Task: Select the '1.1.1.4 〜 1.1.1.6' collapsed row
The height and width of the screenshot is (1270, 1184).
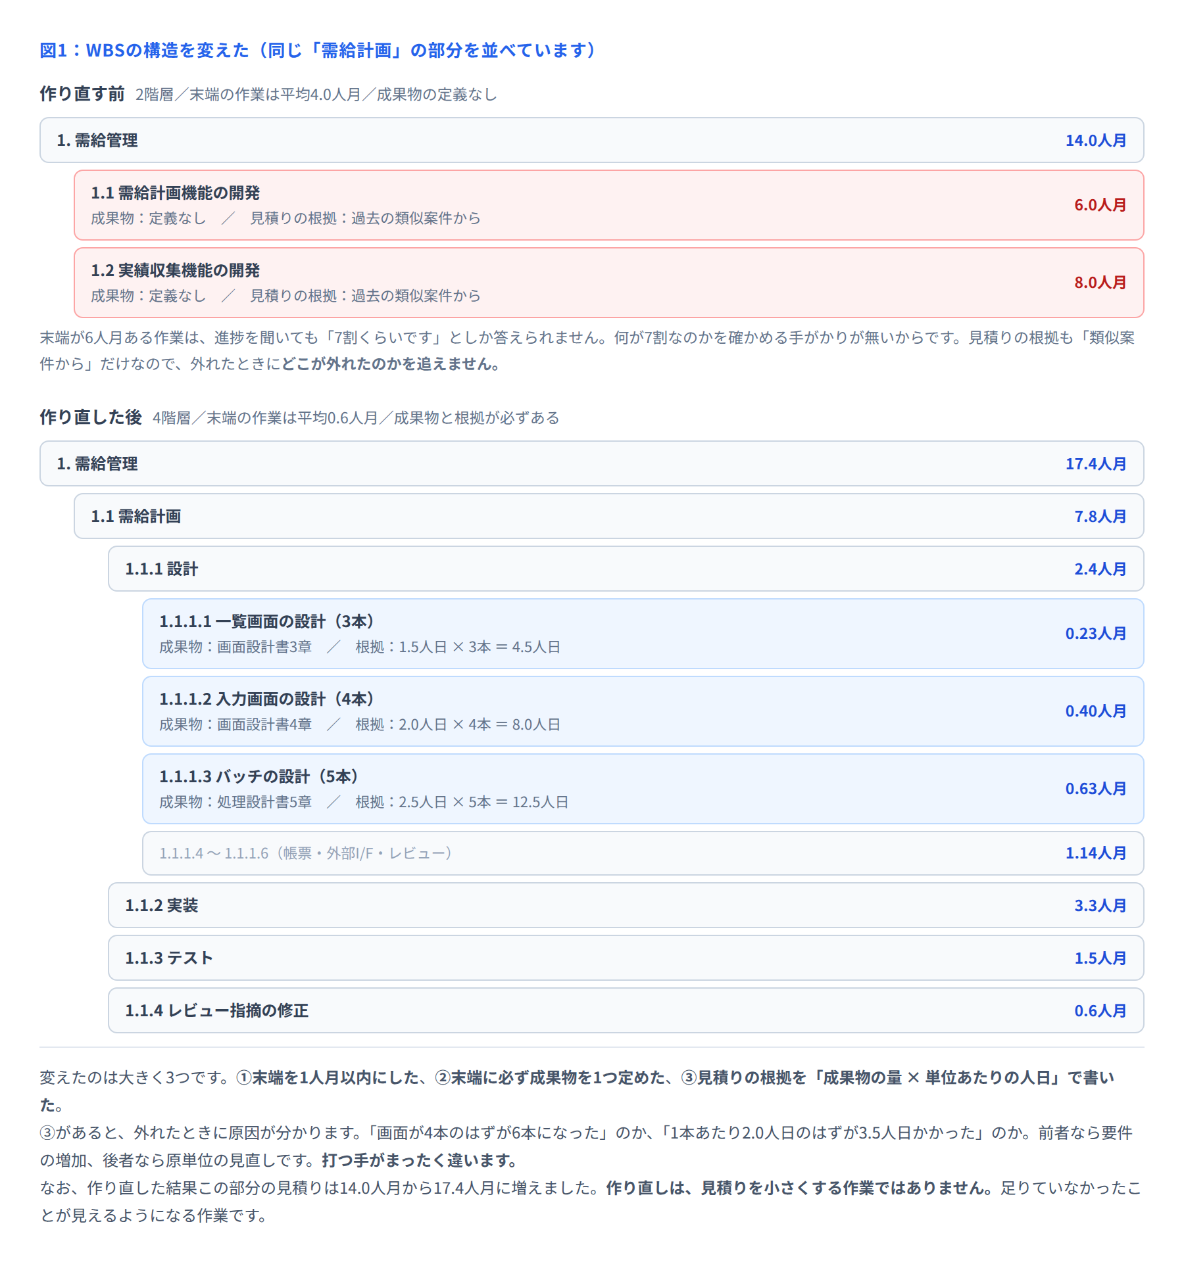Action: 643,853
